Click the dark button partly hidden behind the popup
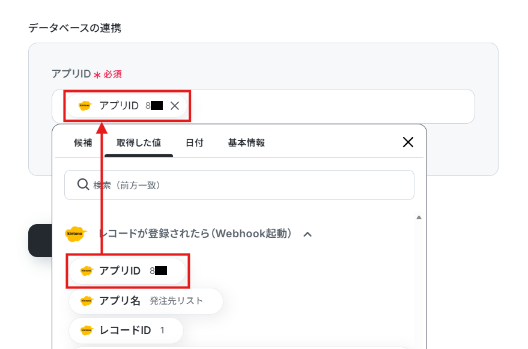528x349 pixels. (x=40, y=240)
